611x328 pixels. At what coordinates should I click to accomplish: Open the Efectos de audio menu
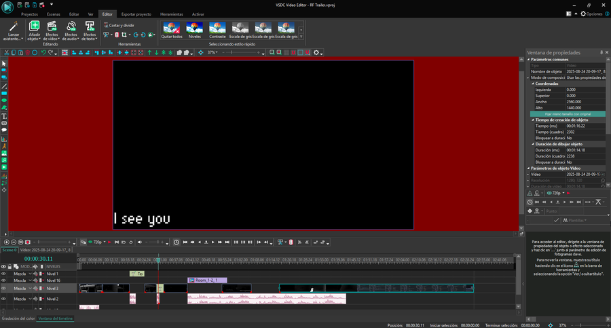pos(71,31)
